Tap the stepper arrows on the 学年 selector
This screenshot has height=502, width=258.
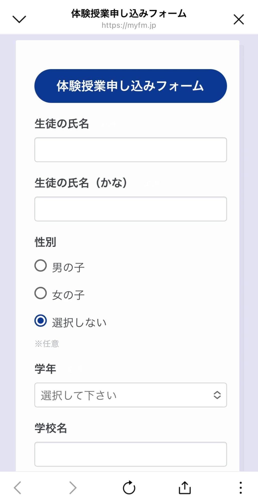pos(217,395)
